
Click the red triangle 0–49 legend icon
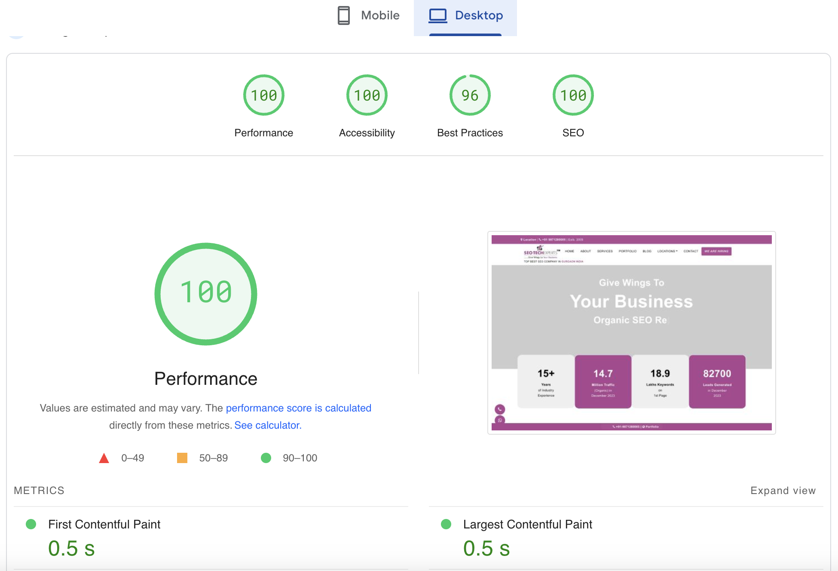click(104, 458)
